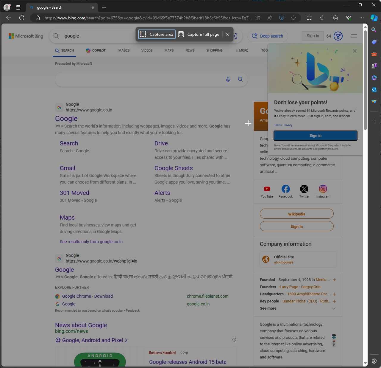The width and height of the screenshot is (381, 368).
Task: Open the sidebar Outlook icon
Action: (374, 90)
